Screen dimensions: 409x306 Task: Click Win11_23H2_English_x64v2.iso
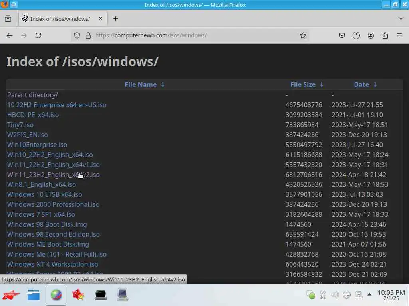pyautogui.click(x=53, y=175)
